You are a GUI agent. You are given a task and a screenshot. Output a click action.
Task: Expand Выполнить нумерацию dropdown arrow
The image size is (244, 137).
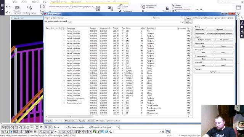point(70,7)
